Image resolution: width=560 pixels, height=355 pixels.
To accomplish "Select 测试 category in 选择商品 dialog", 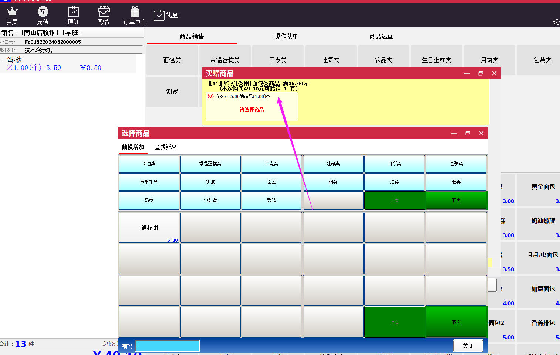I will tap(210, 182).
